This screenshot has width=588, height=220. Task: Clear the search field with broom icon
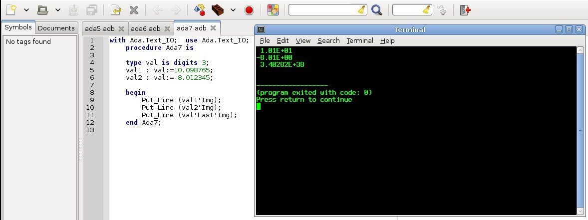361,10
